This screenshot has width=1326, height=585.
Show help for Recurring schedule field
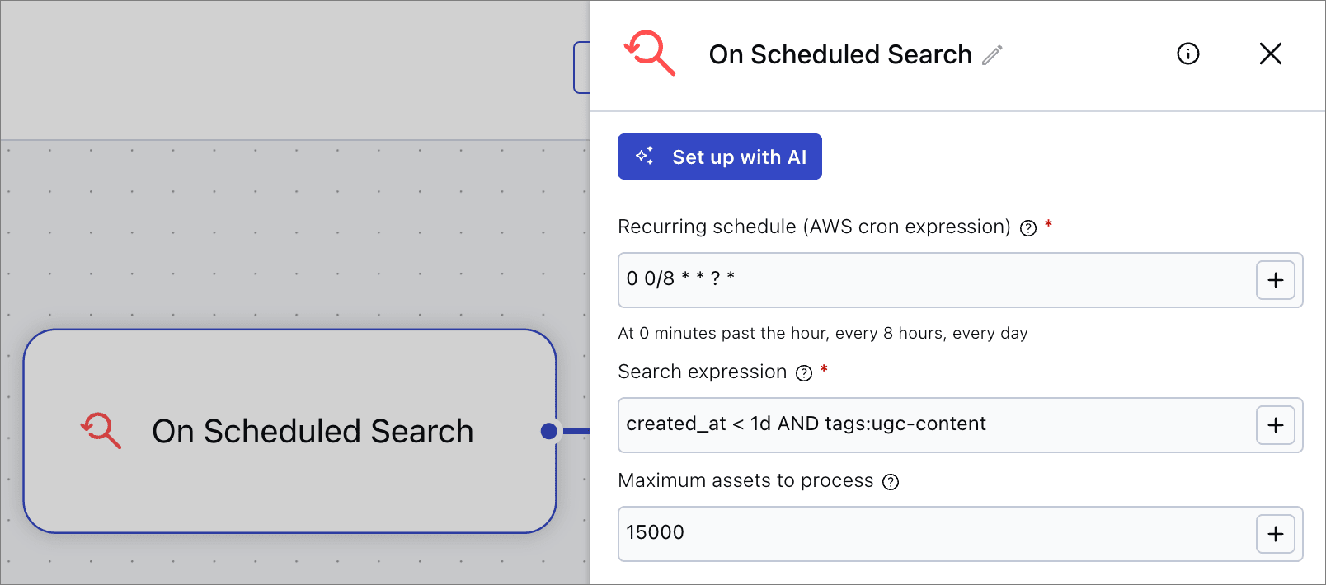1027,228
